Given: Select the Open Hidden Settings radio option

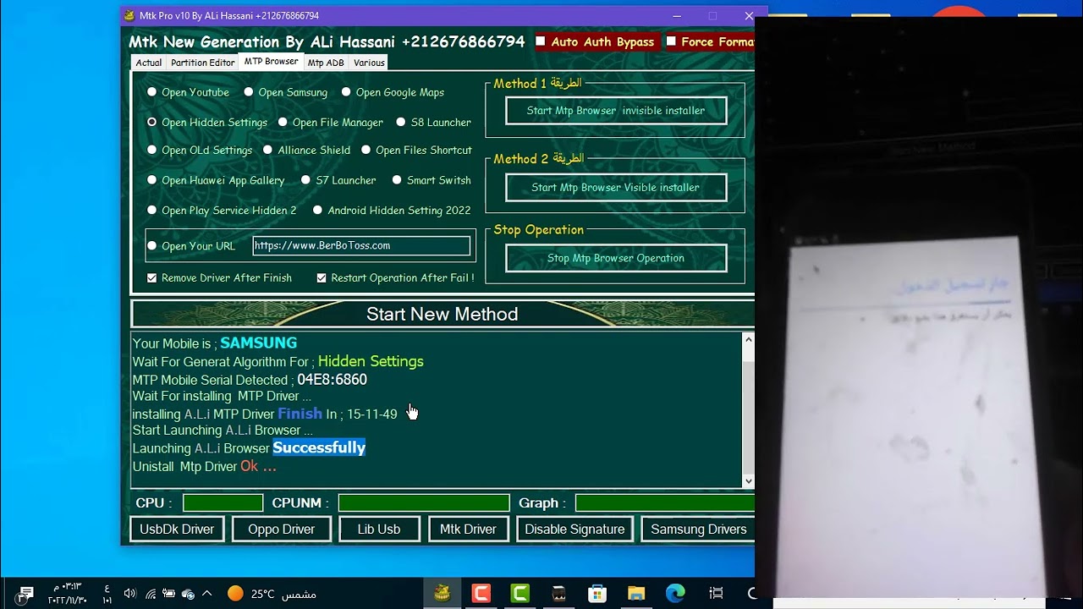Looking at the screenshot, I should pyautogui.click(x=152, y=122).
